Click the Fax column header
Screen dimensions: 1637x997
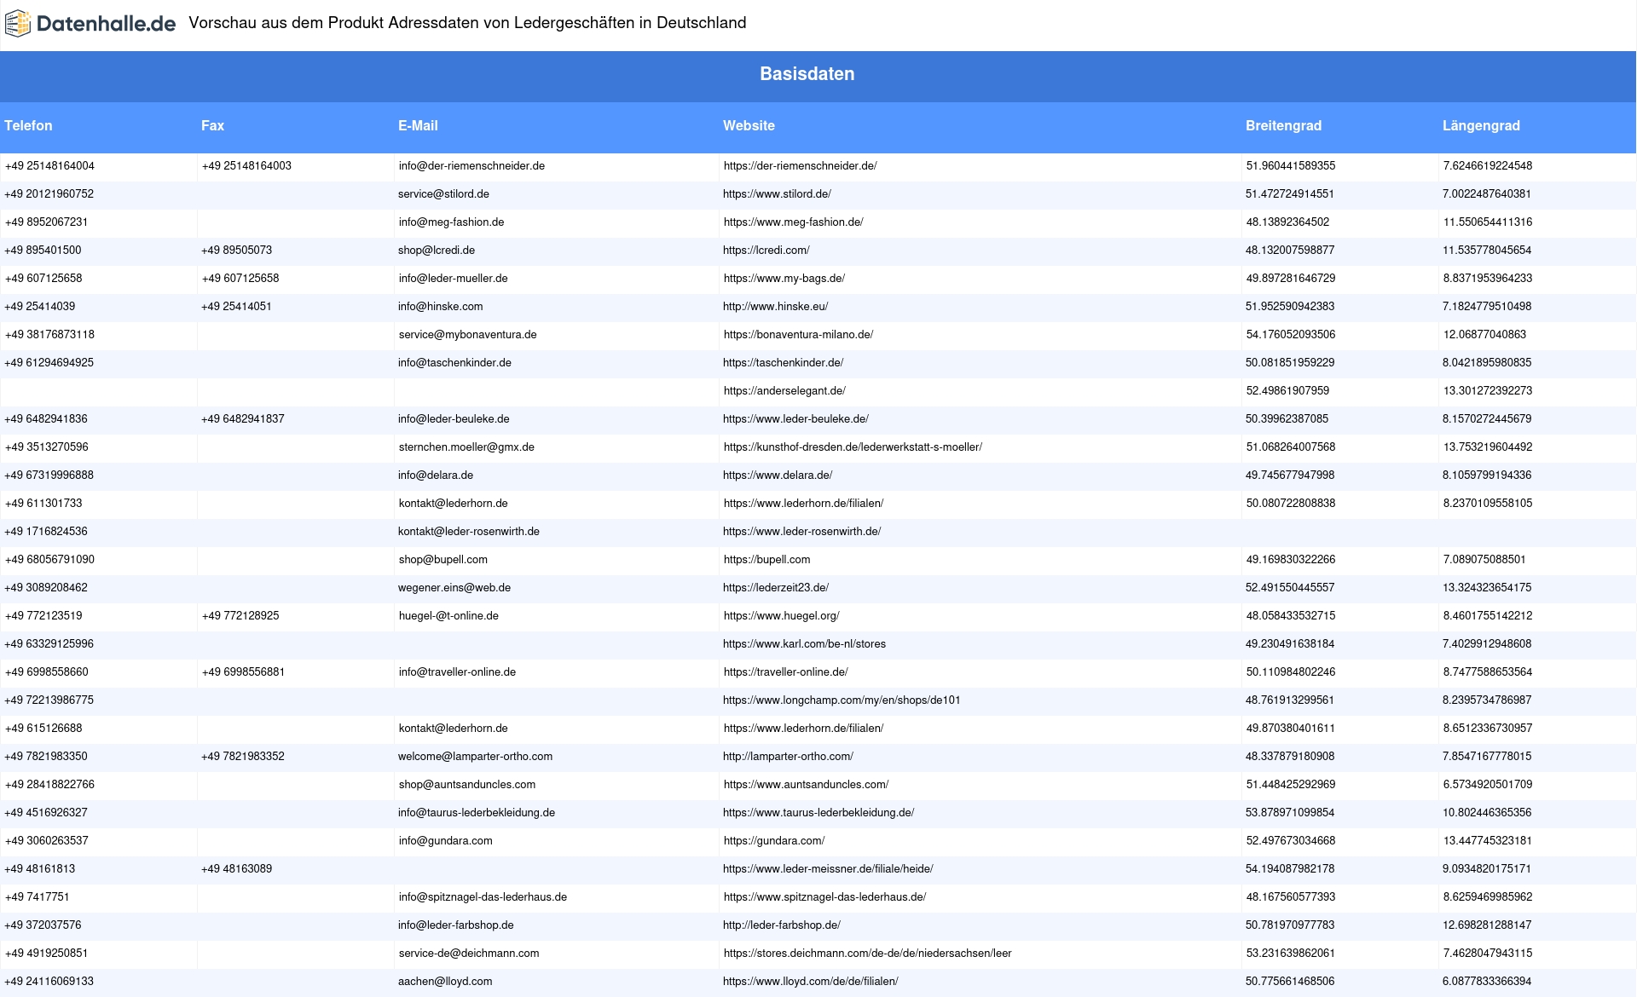[212, 126]
